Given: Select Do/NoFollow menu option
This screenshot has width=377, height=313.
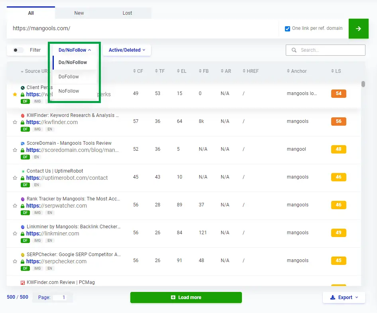Looking at the screenshot, I should 75,62.
